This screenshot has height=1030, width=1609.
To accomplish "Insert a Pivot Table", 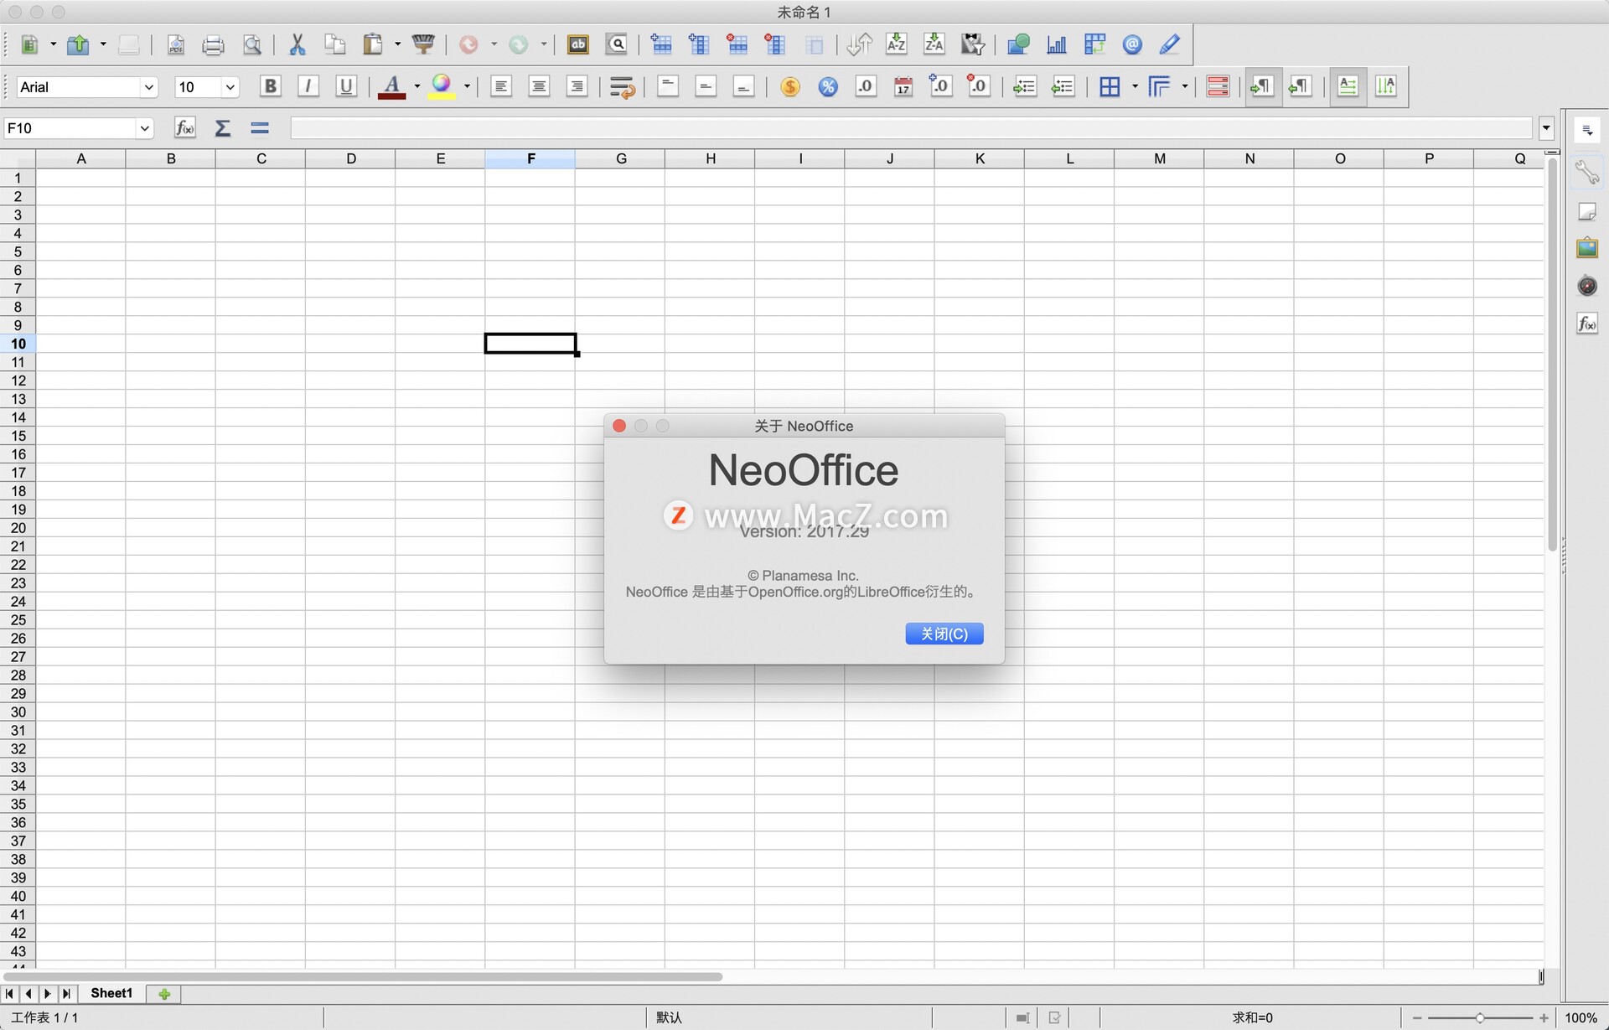I will [1094, 44].
